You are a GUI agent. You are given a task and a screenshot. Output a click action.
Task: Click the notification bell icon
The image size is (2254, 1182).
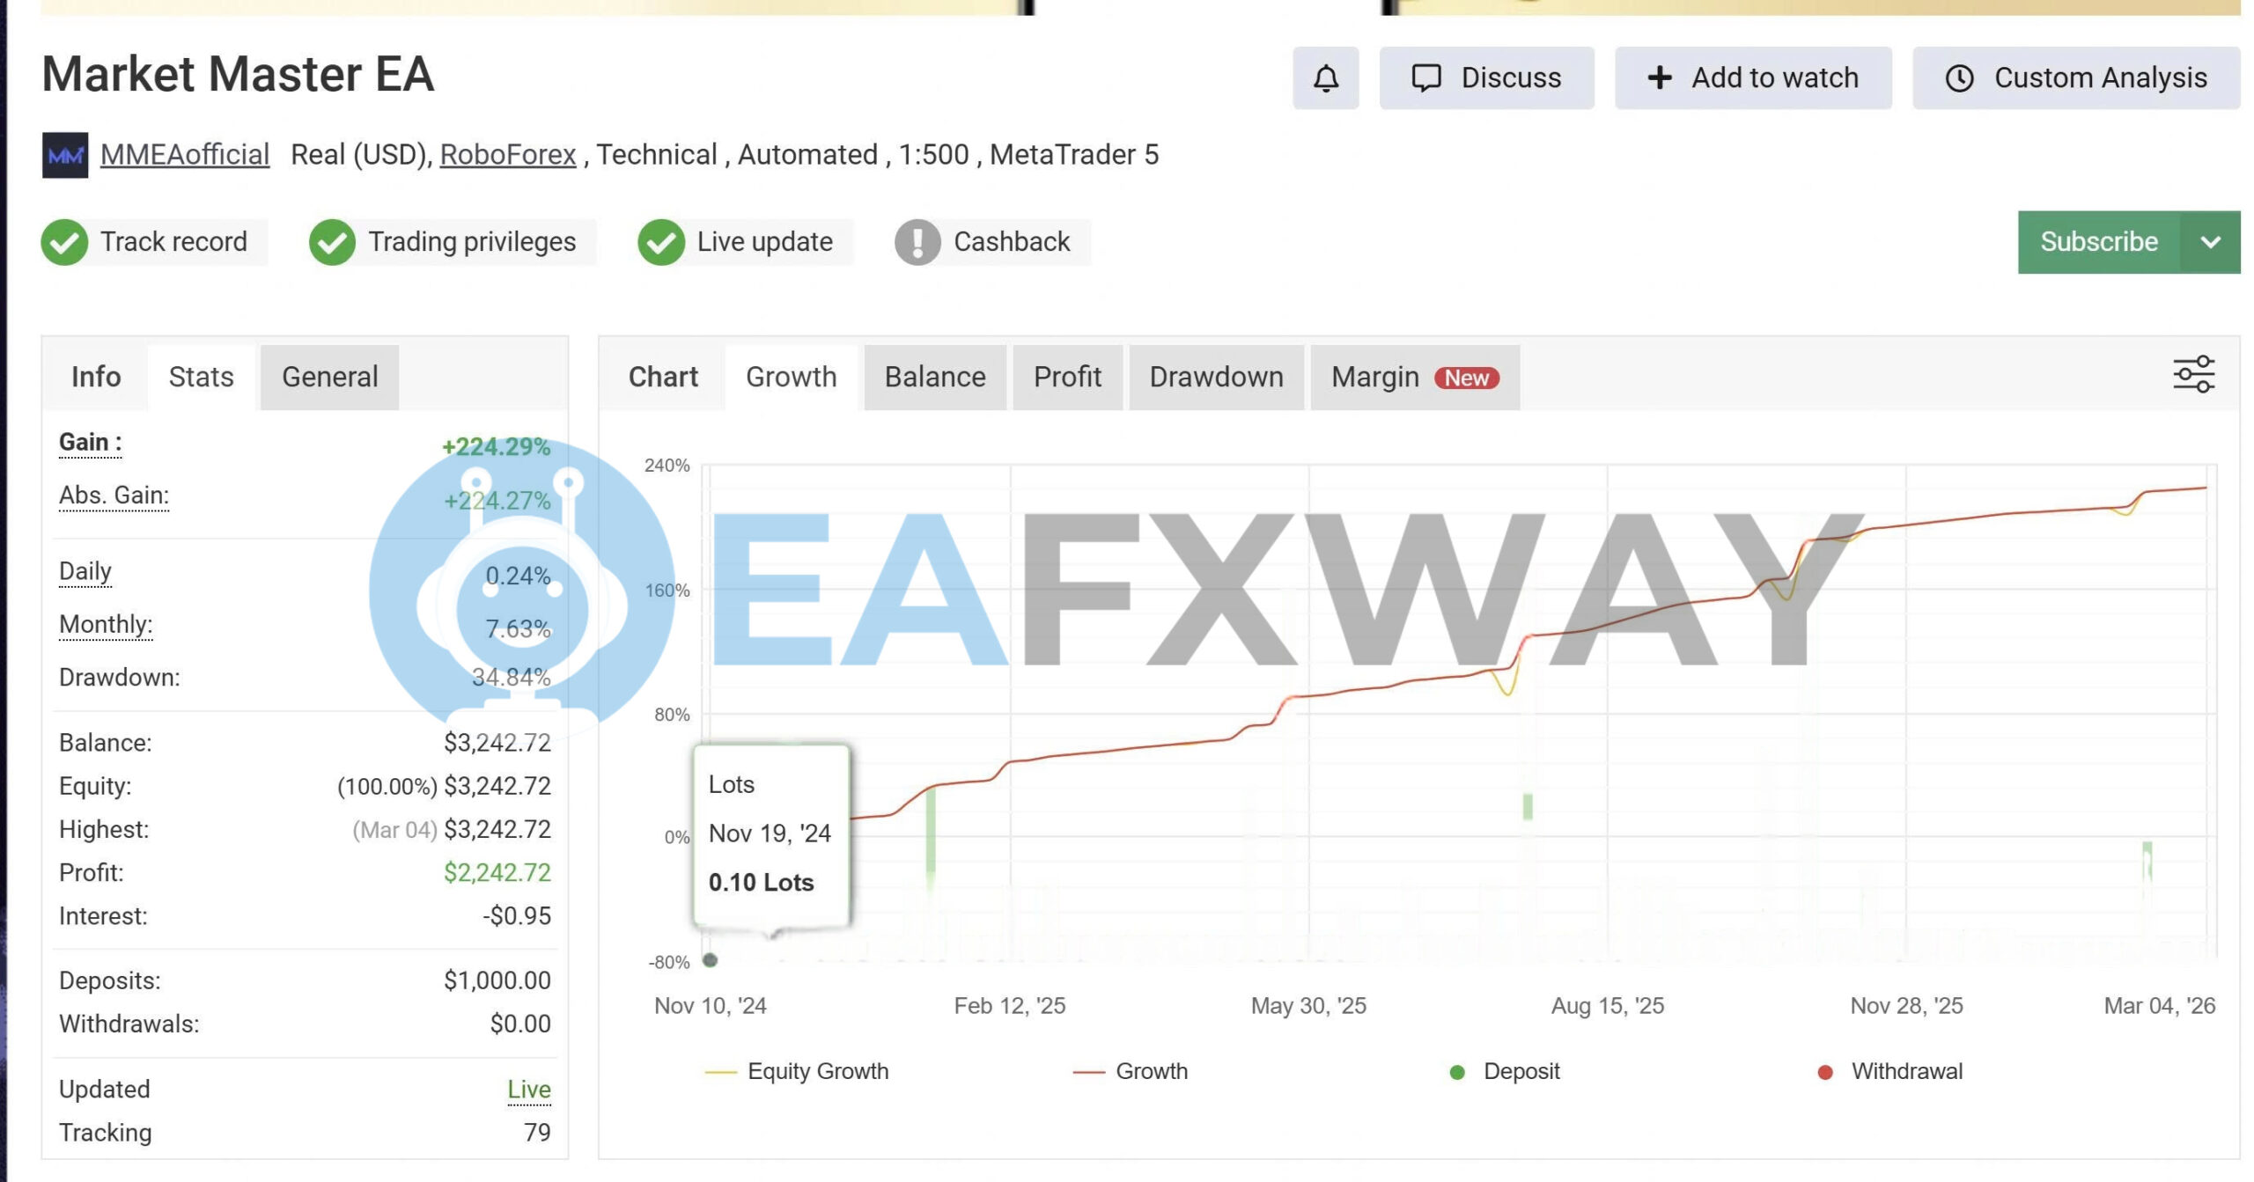1325,78
